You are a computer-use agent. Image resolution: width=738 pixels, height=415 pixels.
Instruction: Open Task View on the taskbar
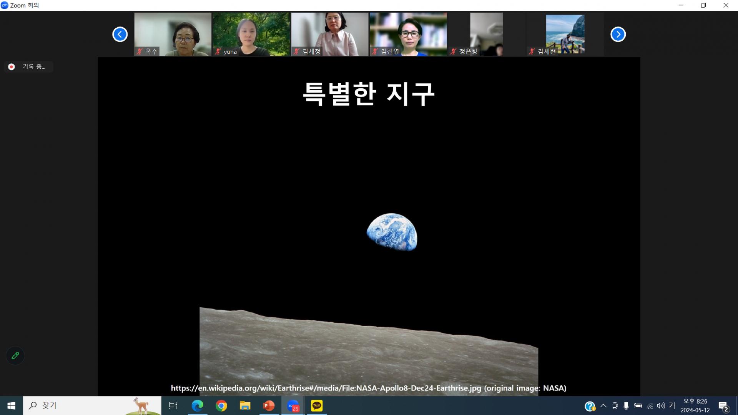[x=173, y=406]
